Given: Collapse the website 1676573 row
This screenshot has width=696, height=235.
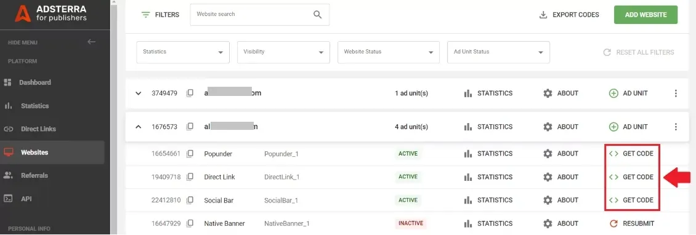Looking at the screenshot, I should [138, 127].
